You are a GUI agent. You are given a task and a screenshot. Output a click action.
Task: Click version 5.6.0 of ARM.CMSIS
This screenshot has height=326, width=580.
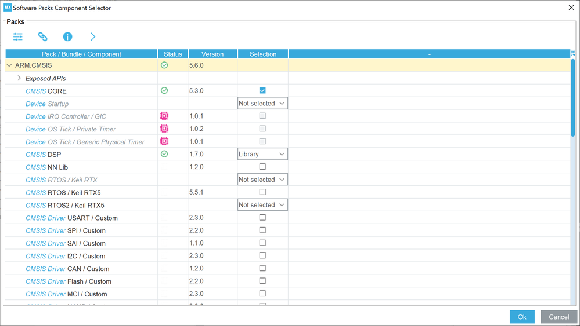point(196,65)
